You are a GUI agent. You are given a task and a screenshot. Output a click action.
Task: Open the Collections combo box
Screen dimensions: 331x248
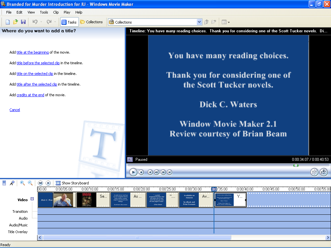point(155,22)
